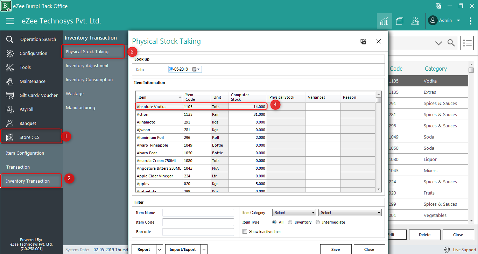This screenshot has width=478, height=254.
Task: Select the Intermediate item type radio
Action: tap(318, 222)
